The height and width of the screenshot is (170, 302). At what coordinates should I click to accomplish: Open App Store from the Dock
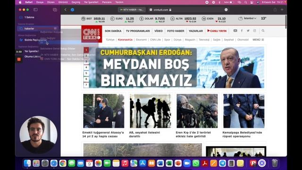point(143,163)
